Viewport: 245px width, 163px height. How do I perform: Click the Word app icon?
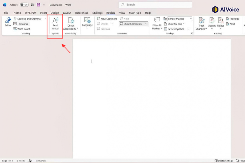click(5, 5)
